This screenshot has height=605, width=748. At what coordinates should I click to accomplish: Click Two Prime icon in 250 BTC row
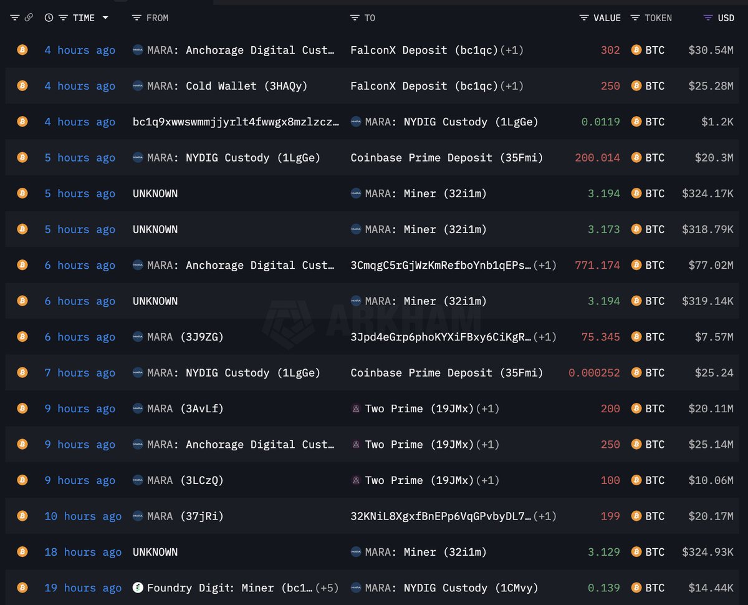(x=357, y=444)
